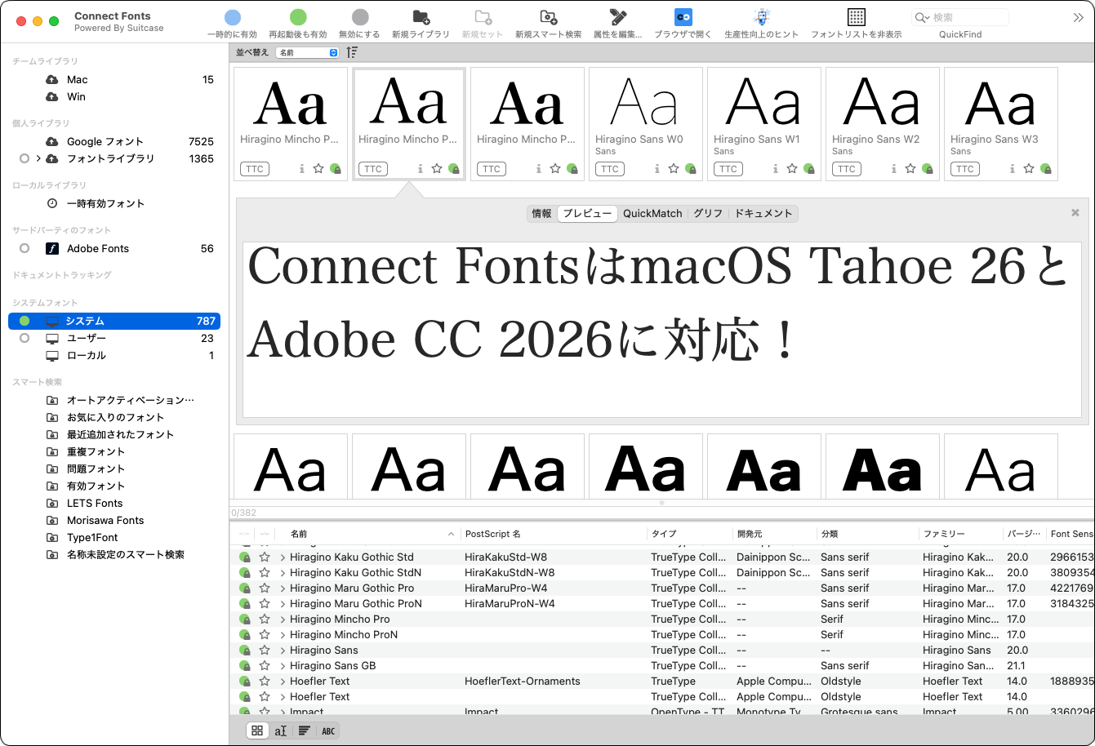Select the Hiragino Sans W0 font tile
This screenshot has width=1095, height=746.
(646, 124)
